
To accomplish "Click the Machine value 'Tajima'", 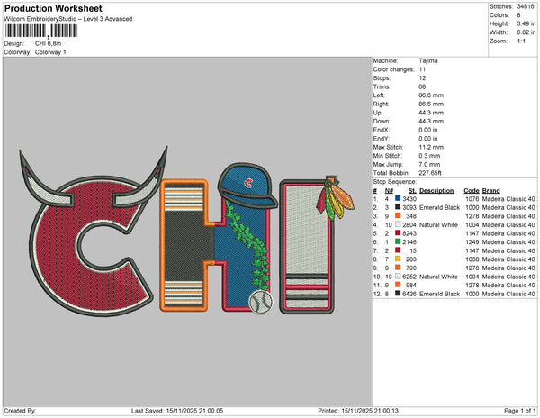I will pyautogui.click(x=428, y=60).
